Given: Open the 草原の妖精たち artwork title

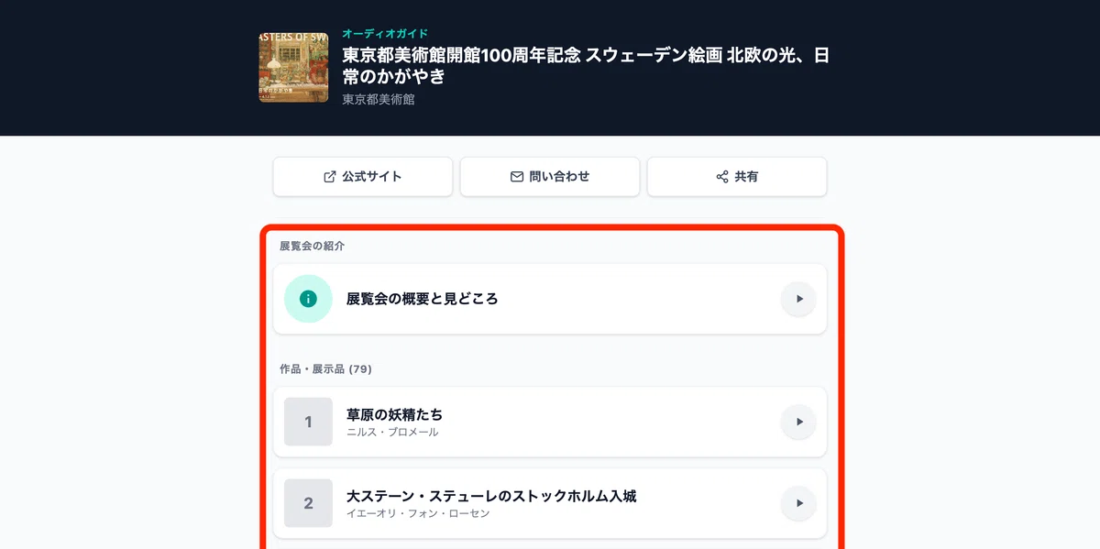Looking at the screenshot, I should click(x=395, y=415).
